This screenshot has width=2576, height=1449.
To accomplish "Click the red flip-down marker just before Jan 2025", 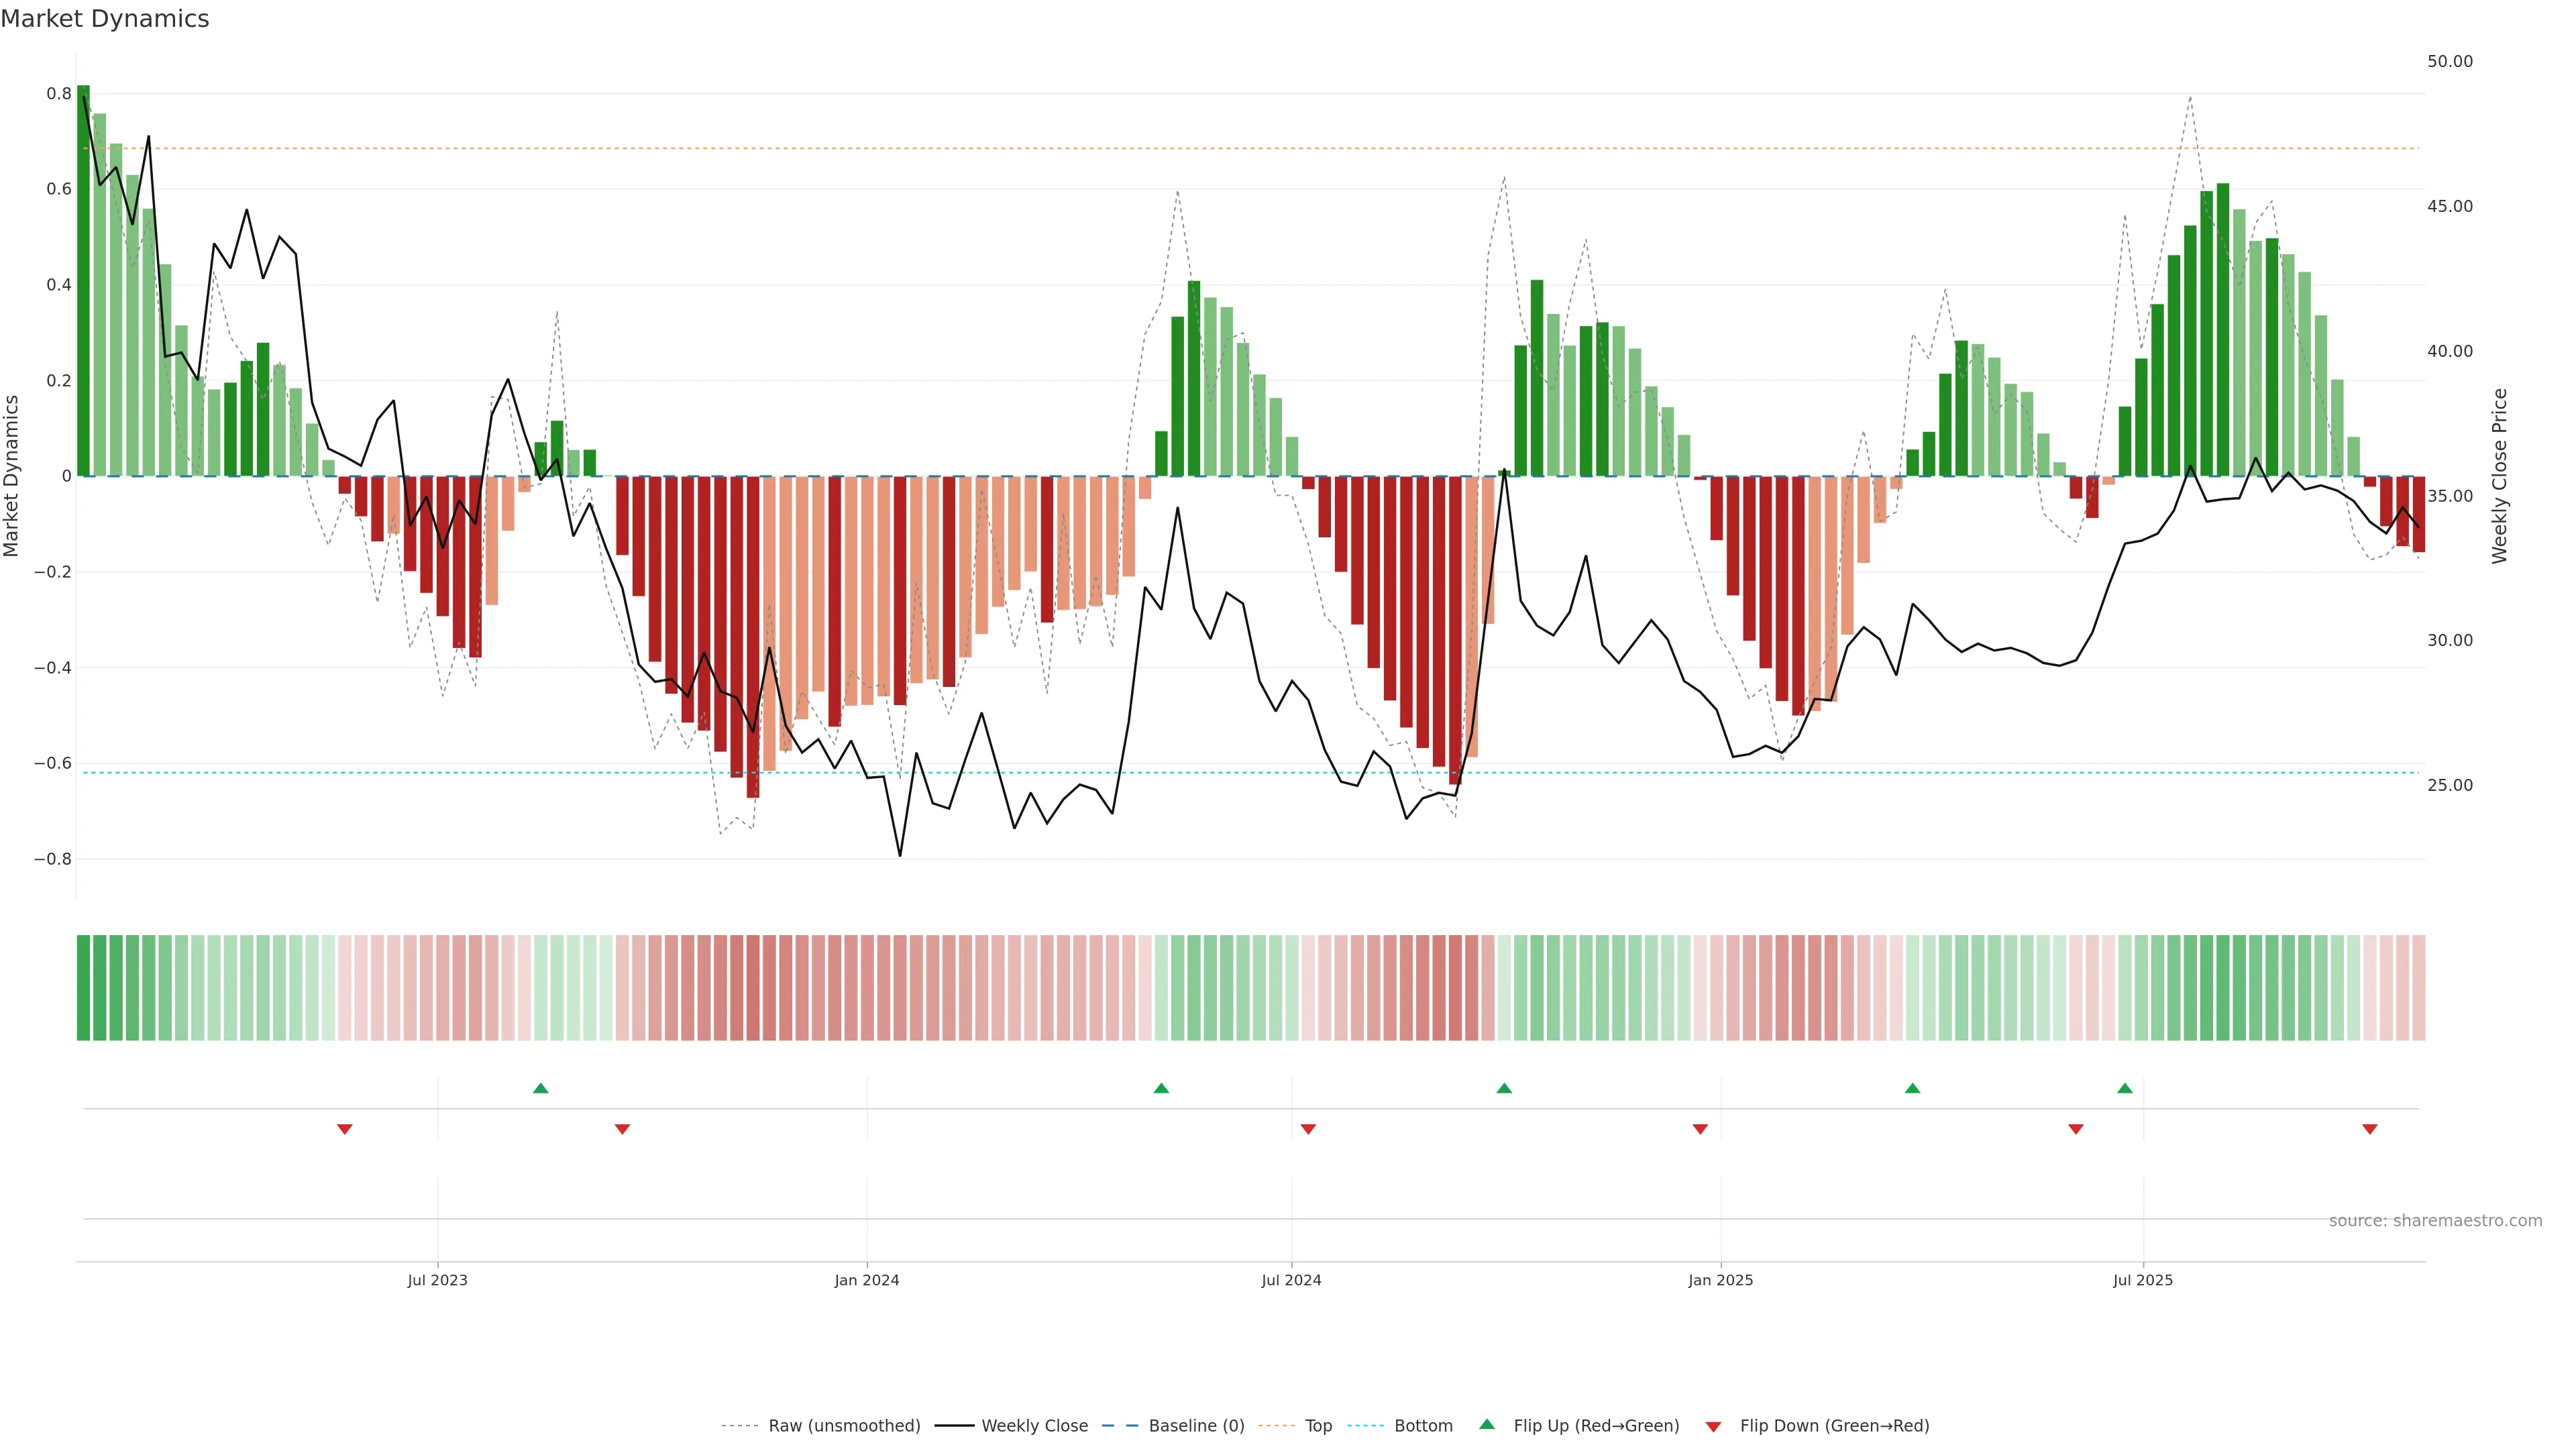I will coord(1700,1129).
